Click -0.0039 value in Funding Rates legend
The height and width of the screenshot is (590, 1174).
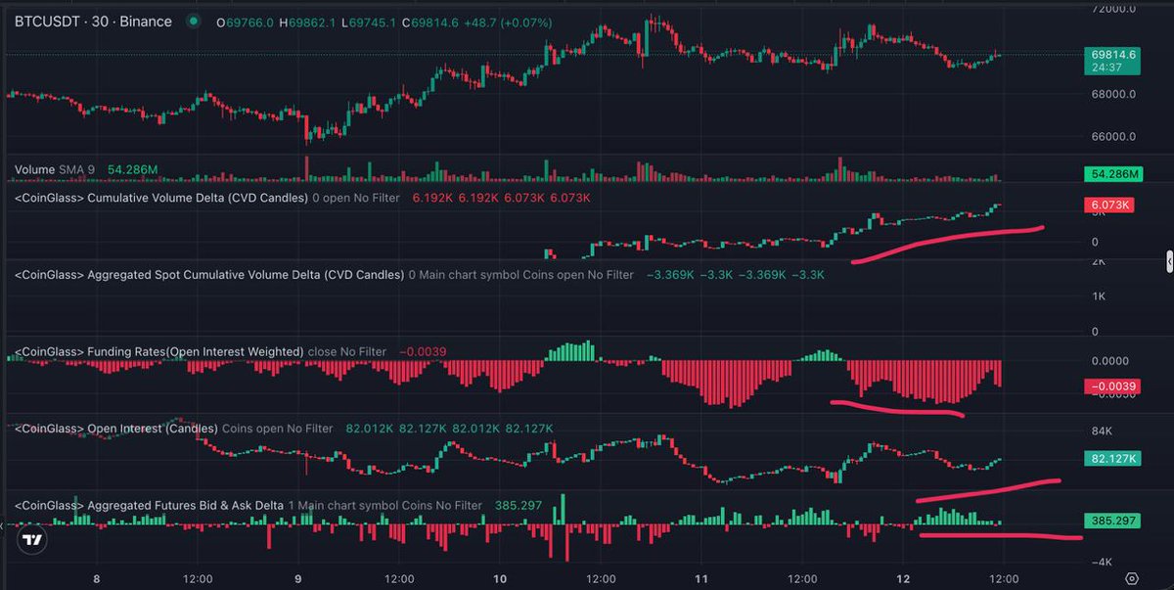tap(425, 351)
